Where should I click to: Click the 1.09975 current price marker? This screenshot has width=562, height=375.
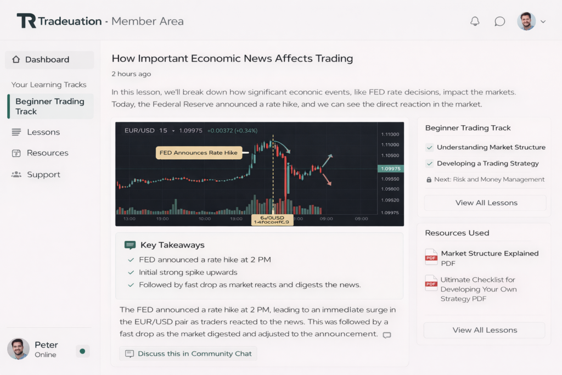(390, 169)
